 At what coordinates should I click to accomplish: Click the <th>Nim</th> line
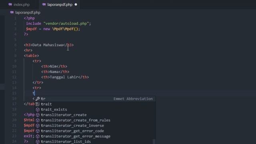[54, 66]
